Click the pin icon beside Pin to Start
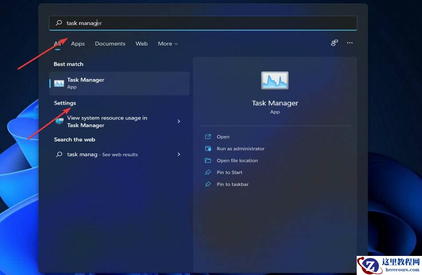This screenshot has height=275, width=422. point(208,172)
